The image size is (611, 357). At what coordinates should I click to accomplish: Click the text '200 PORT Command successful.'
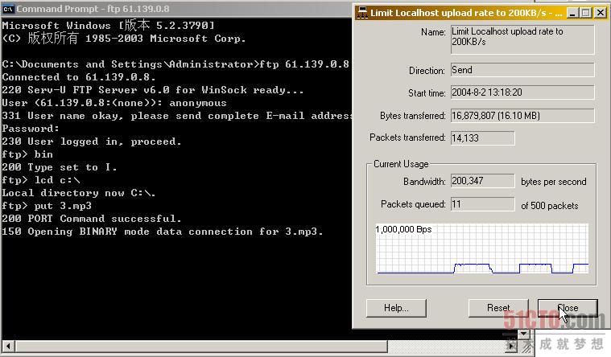tap(92, 219)
